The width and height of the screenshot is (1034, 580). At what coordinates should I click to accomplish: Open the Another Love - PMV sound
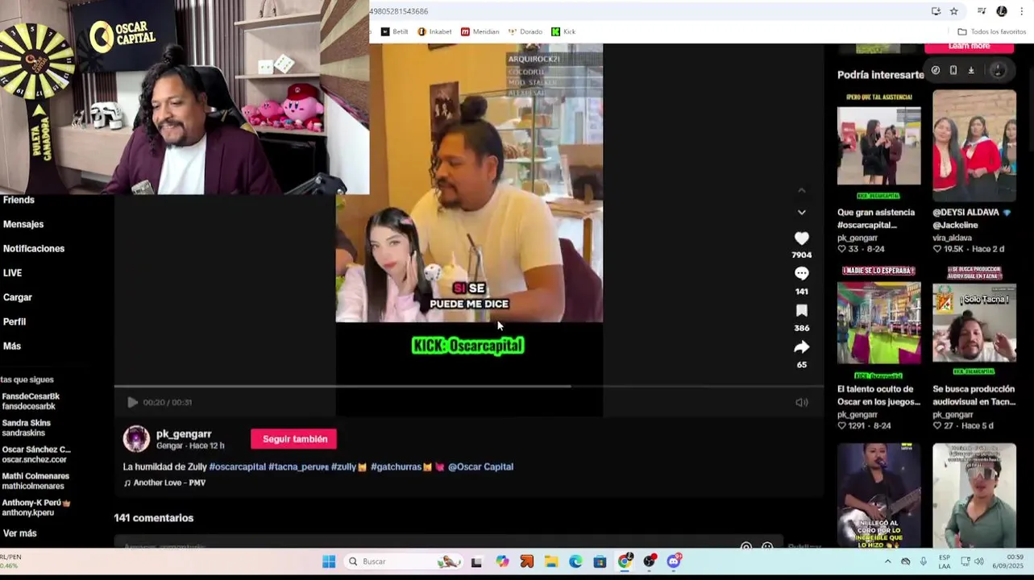click(x=164, y=483)
